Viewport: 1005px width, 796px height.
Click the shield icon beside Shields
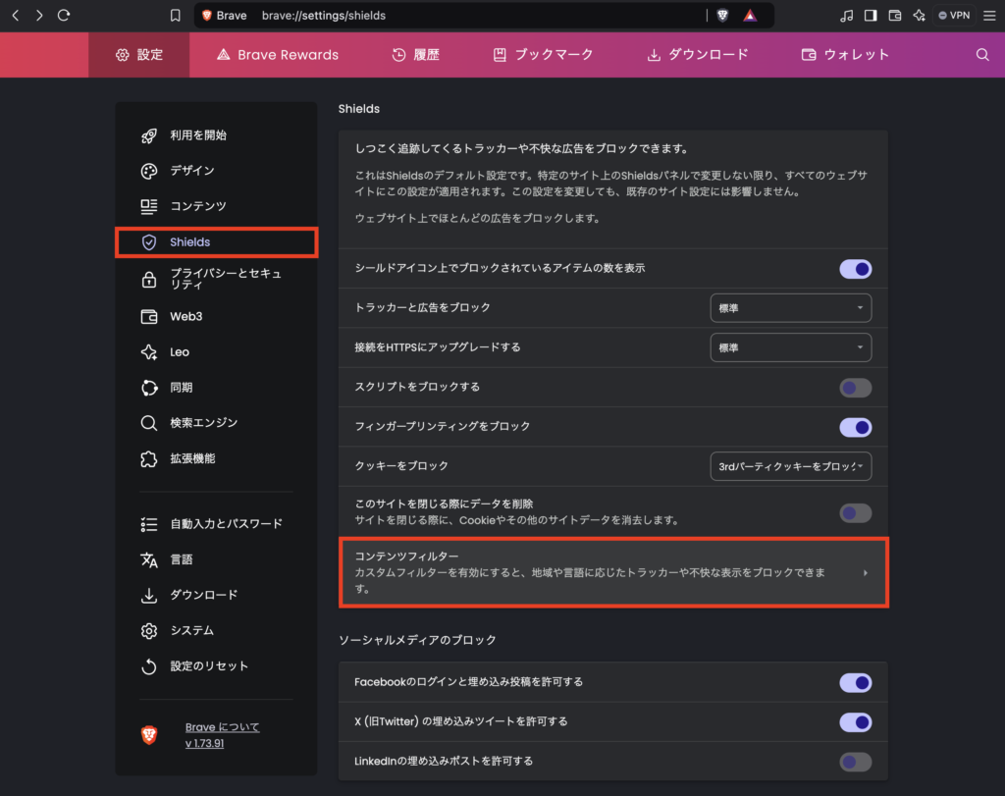(149, 241)
